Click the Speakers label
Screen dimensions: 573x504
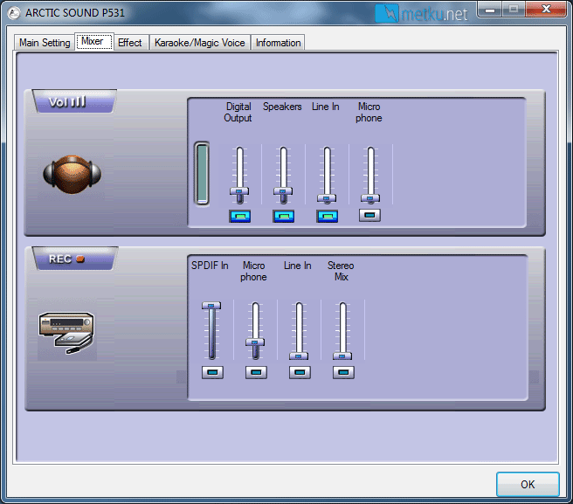pyautogui.click(x=282, y=107)
